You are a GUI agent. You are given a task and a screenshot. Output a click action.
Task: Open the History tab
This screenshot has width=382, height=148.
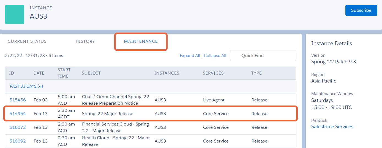click(85, 41)
